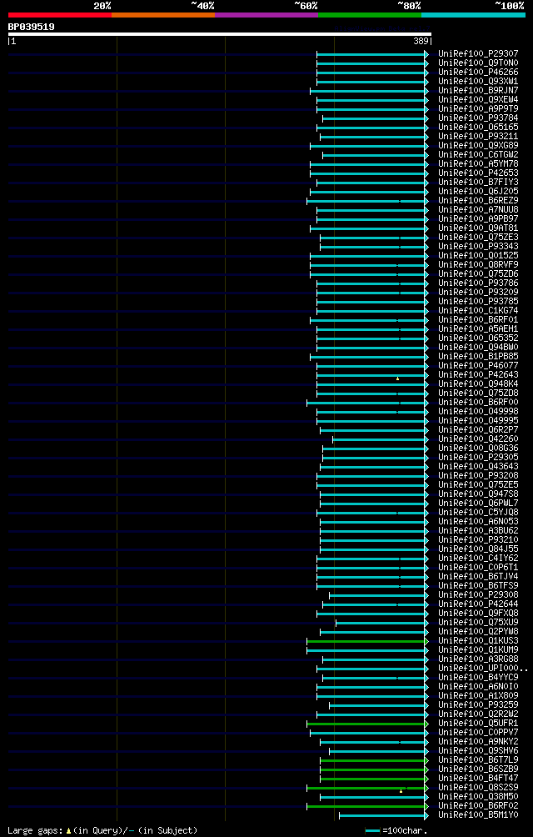Image resolution: width=533 pixels, height=837 pixels.
Task: Select label UniRef100_A7NUU8
Action: point(478,210)
